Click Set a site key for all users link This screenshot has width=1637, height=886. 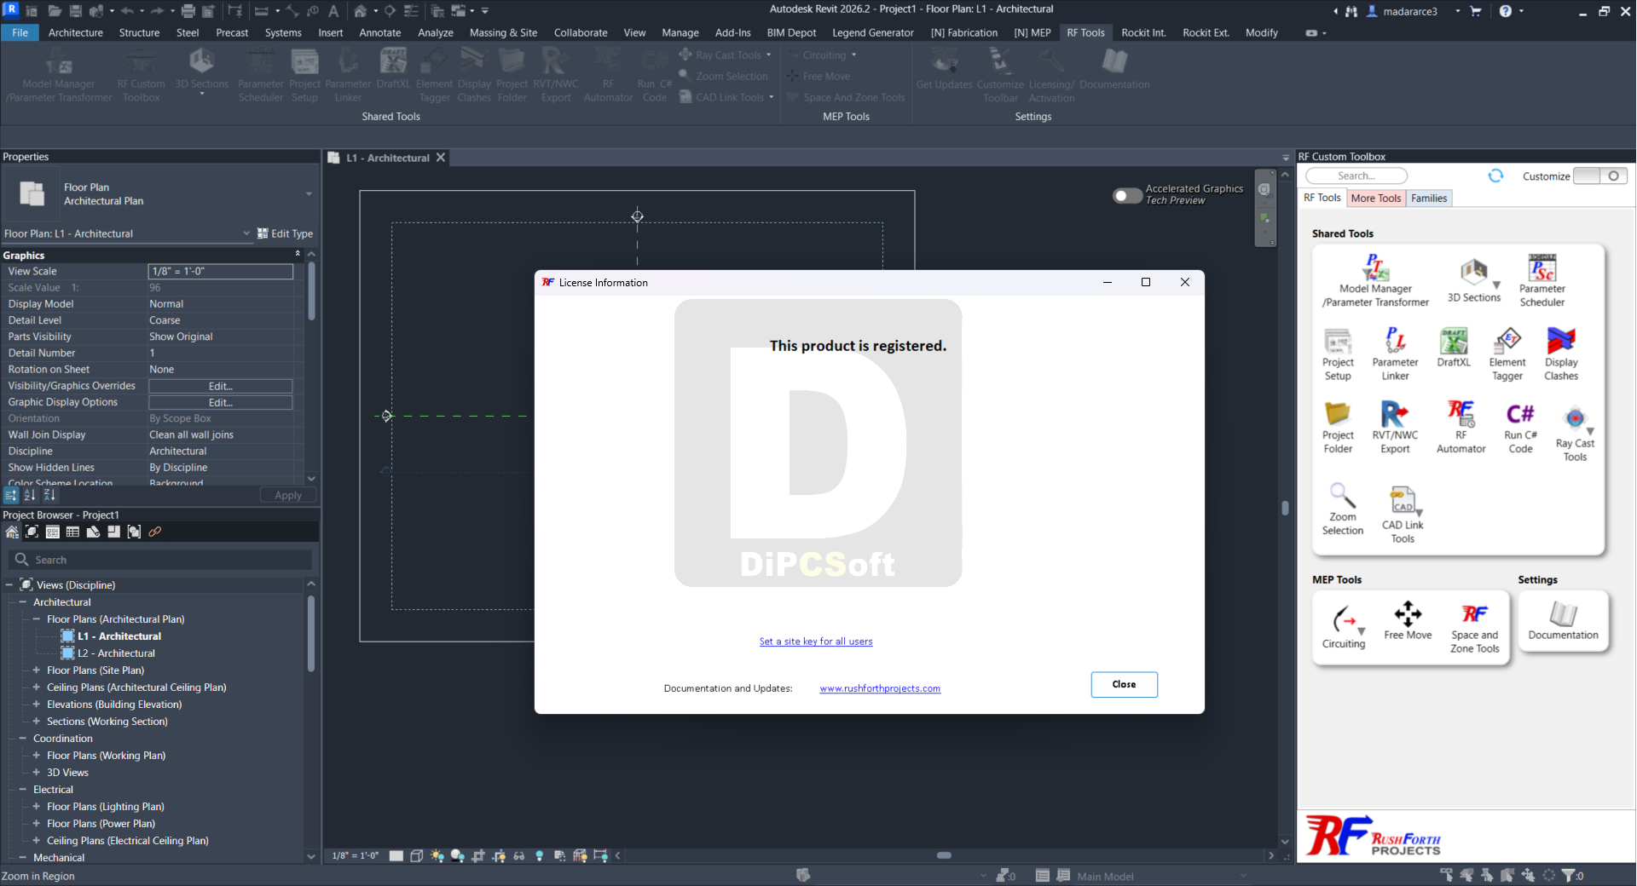[x=816, y=641]
